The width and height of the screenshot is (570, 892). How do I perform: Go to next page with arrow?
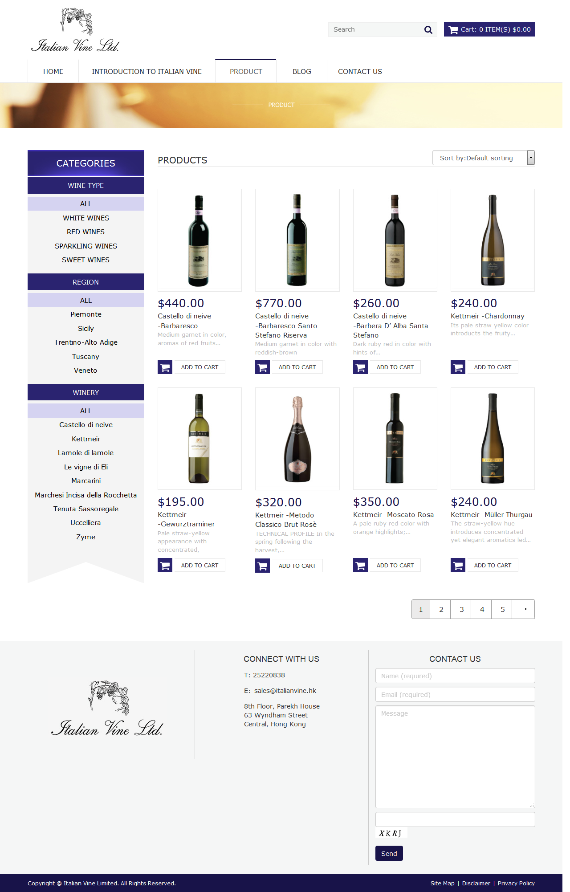(x=524, y=609)
